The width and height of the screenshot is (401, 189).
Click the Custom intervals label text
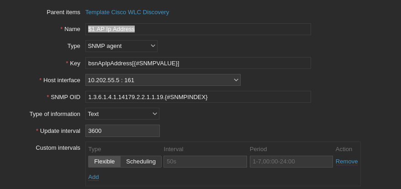coord(58,147)
